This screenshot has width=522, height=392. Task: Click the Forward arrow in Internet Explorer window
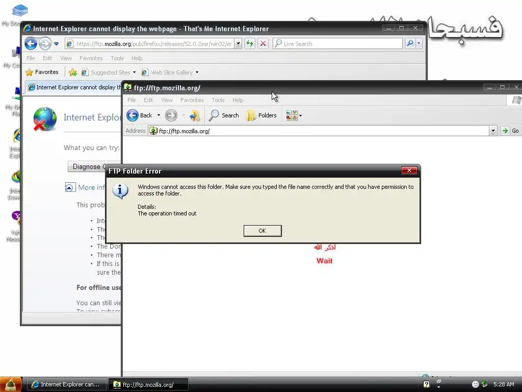click(45, 44)
